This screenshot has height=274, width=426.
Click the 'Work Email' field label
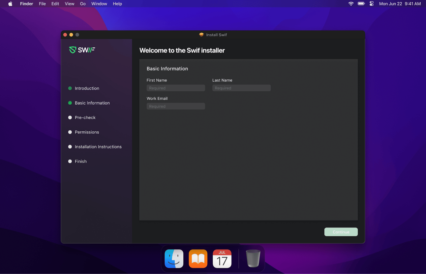[157, 98]
